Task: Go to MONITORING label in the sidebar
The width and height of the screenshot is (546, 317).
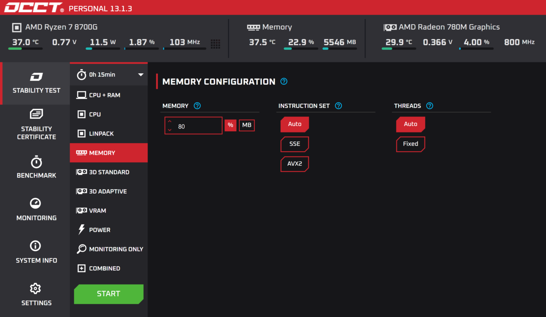Action: [x=36, y=218]
